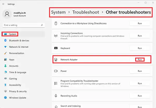Minimize the Settings window
The height and width of the screenshot is (108, 156).
138,3
